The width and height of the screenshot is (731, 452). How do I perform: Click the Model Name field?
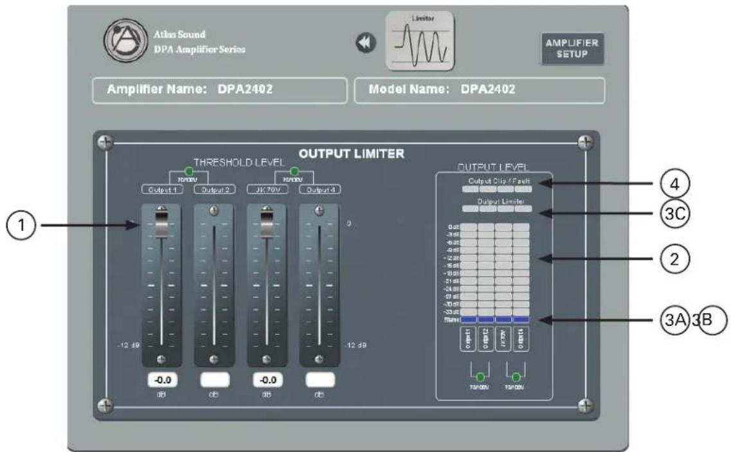click(x=480, y=90)
